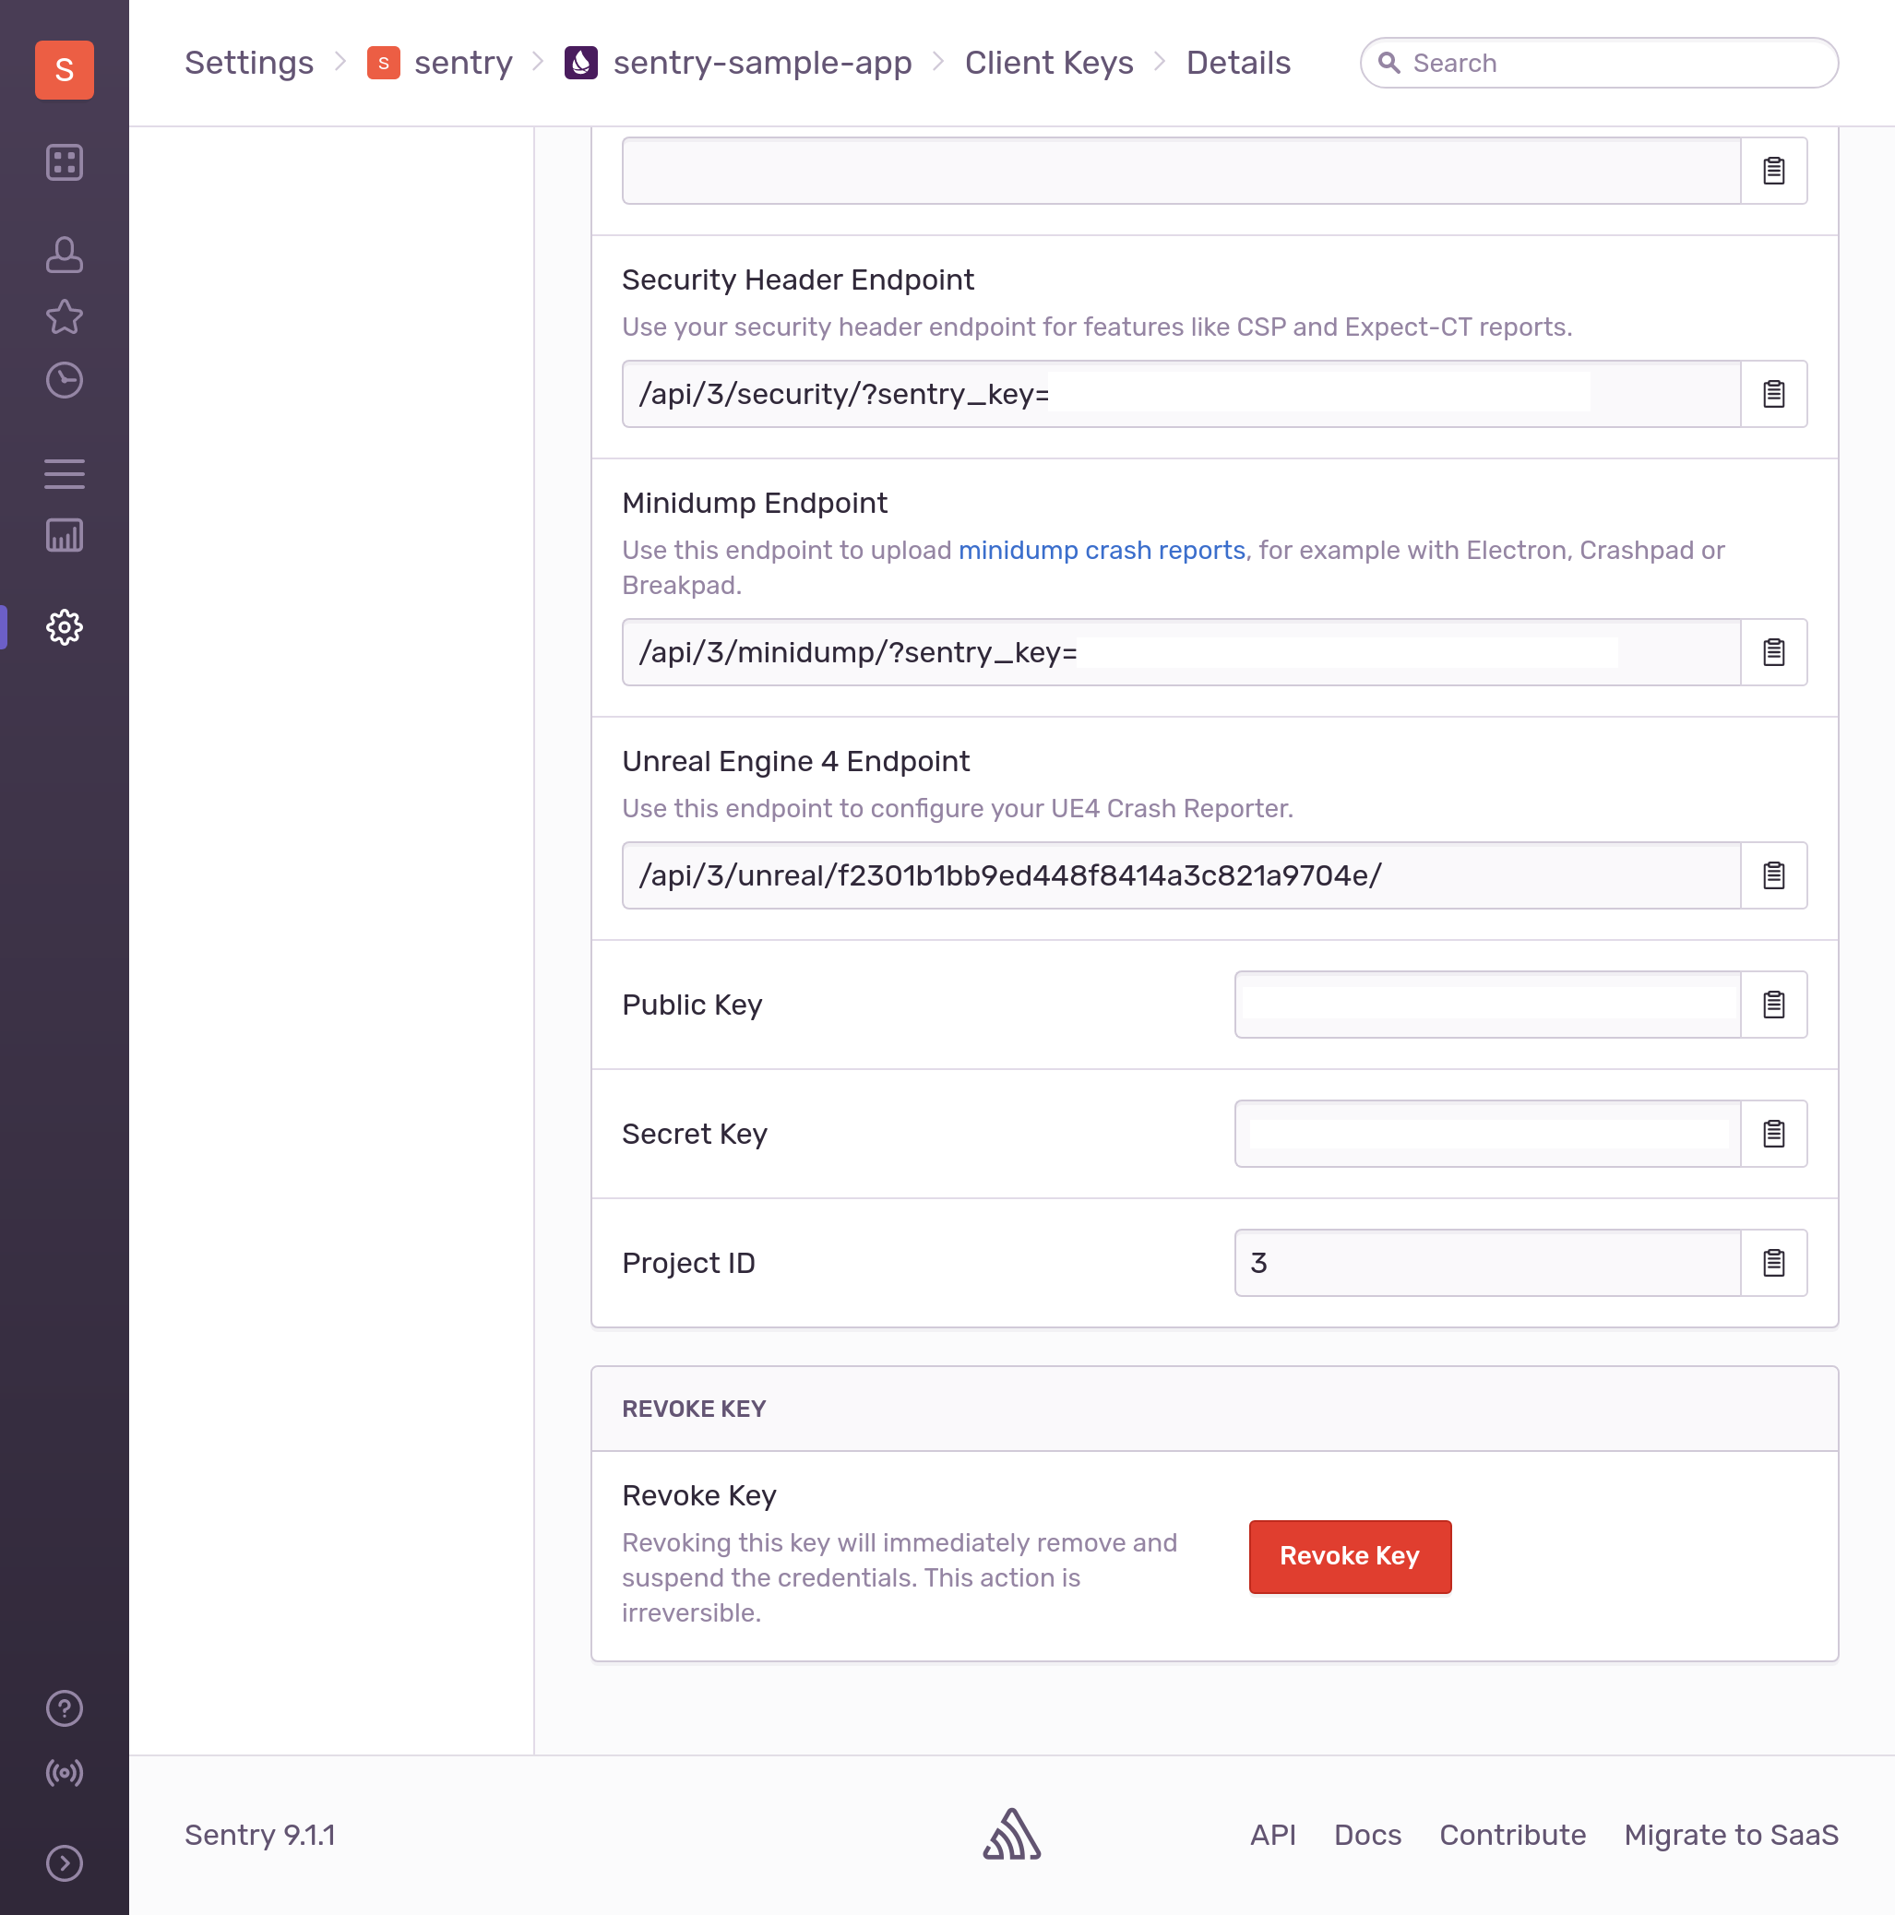This screenshot has width=1895, height=1915.
Task: Open the broadcast what's new icon
Action: click(65, 1772)
